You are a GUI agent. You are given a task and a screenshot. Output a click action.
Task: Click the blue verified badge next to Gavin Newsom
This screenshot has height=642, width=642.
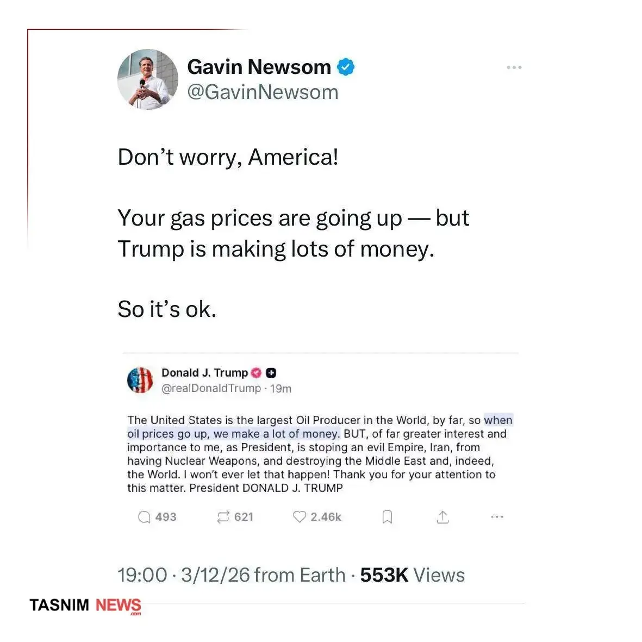pos(346,67)
